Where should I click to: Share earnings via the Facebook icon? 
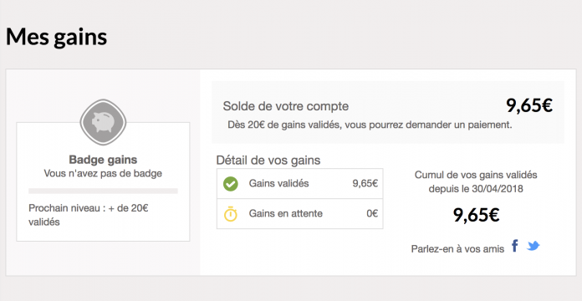(x=515, y=246)
